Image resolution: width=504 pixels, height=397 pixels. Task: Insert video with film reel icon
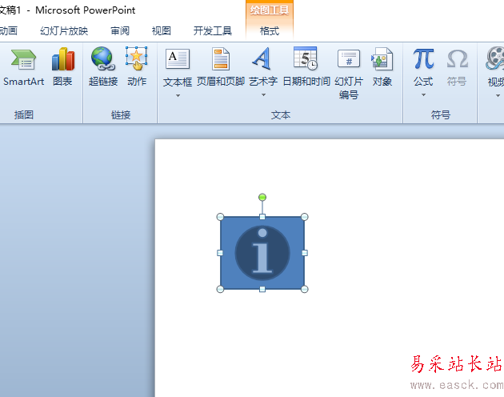pyautogui.click(x=495, y=67)
